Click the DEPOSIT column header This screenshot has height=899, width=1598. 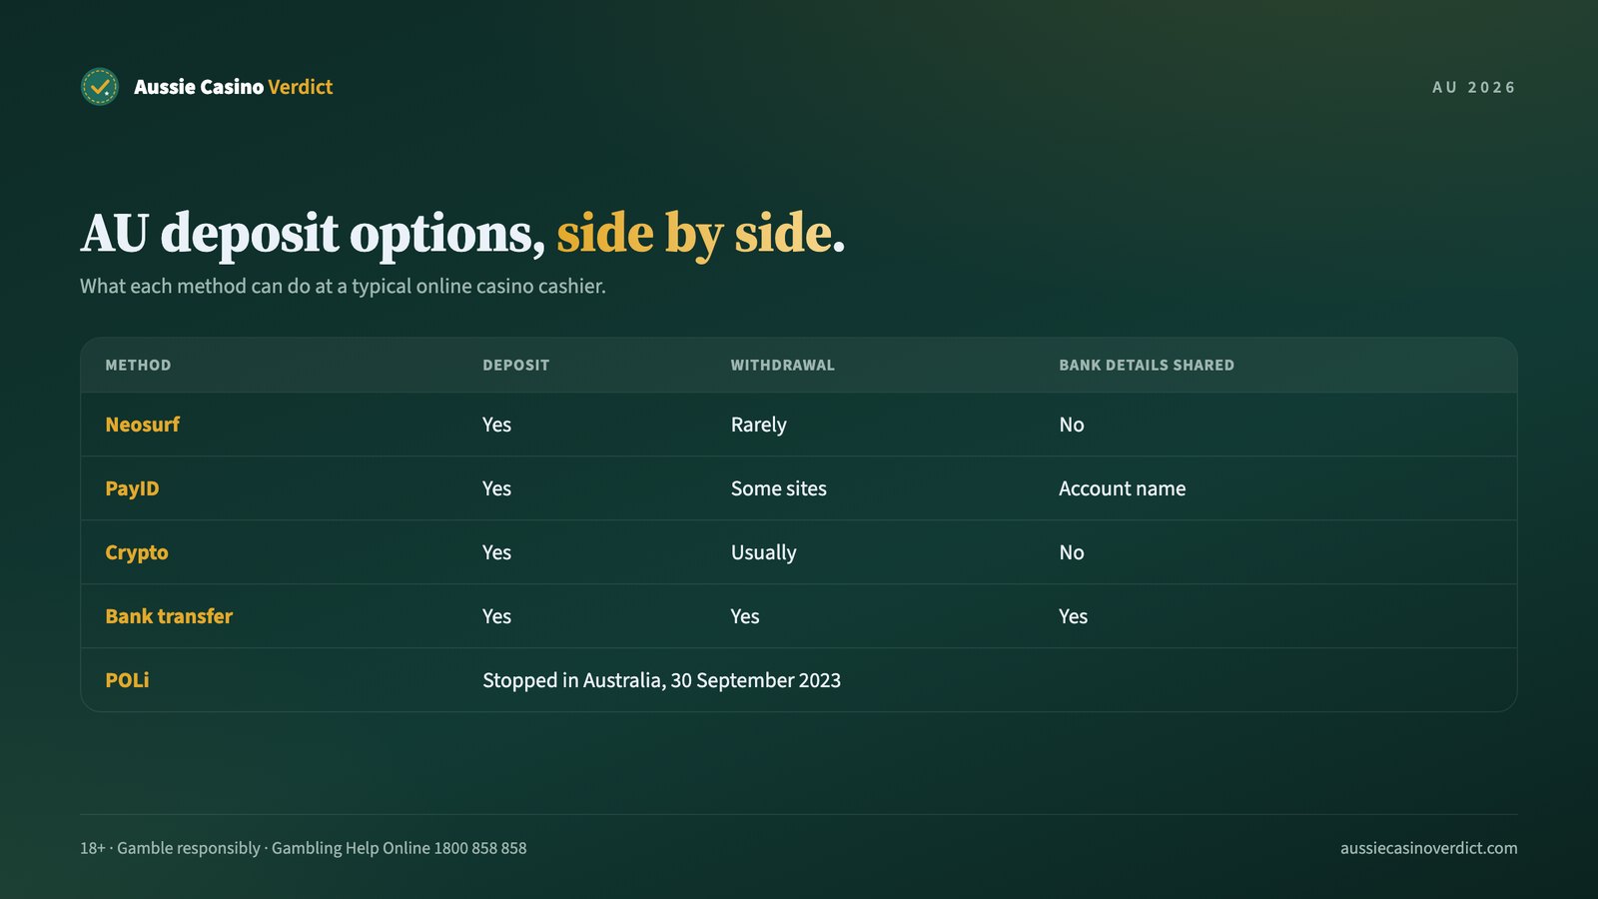516,366
